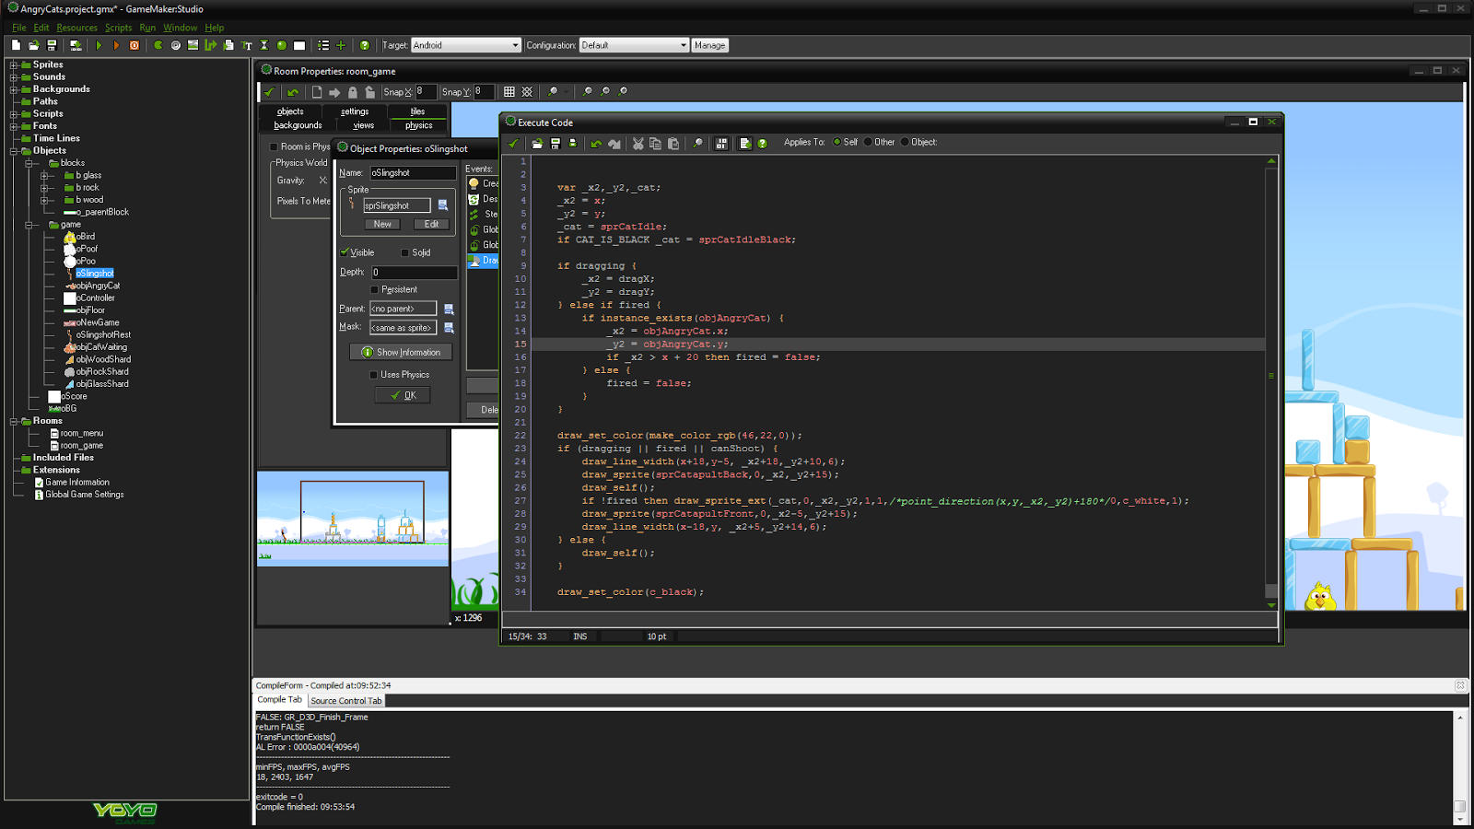Open the Create Sound toolbar icon
The width and height of the screenshot is (1474, 829).
pyautogui.click(x=177, y=44)
